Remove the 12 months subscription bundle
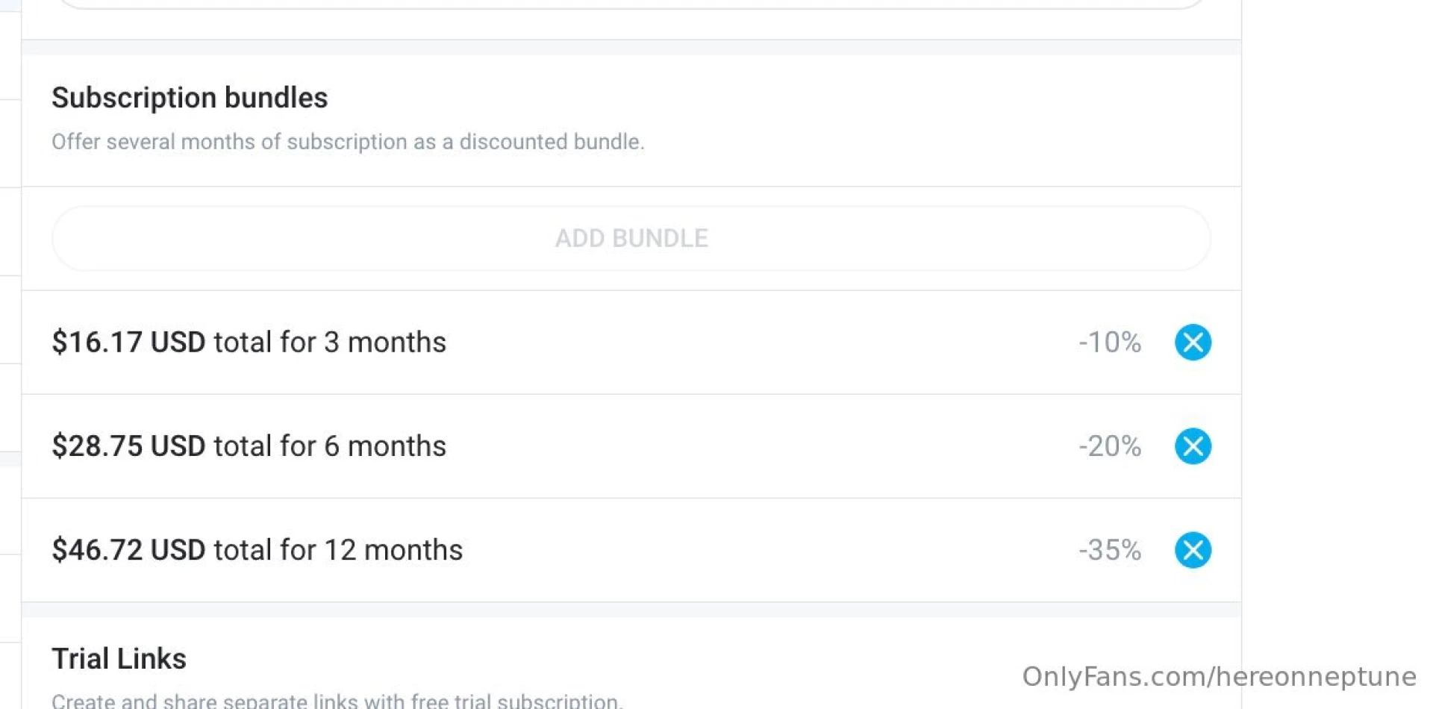1433x709 pixels. pyautogui.click(x=1192, y=550)
